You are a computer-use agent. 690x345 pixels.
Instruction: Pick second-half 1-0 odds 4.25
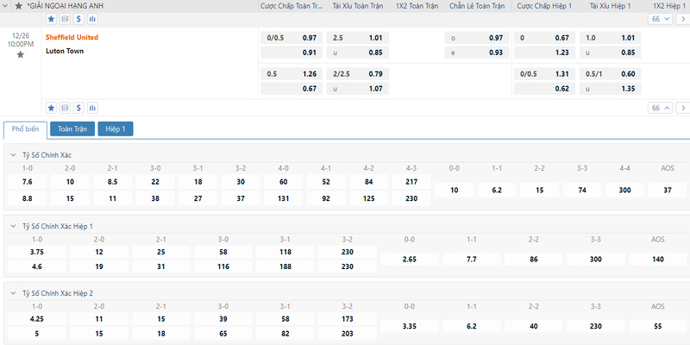point(37,319)
